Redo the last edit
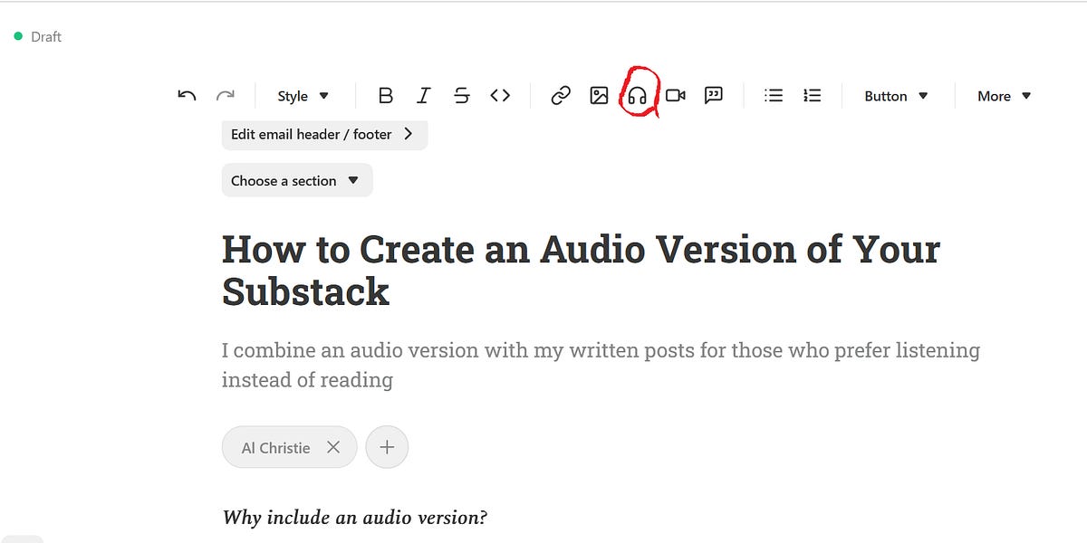 pyautogui.click(x=225, y=94)
